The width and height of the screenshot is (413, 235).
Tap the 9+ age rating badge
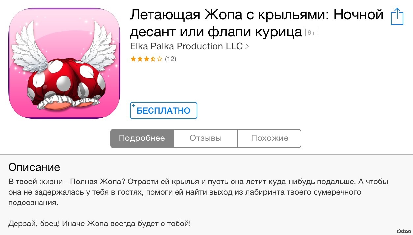coord(311,32)
